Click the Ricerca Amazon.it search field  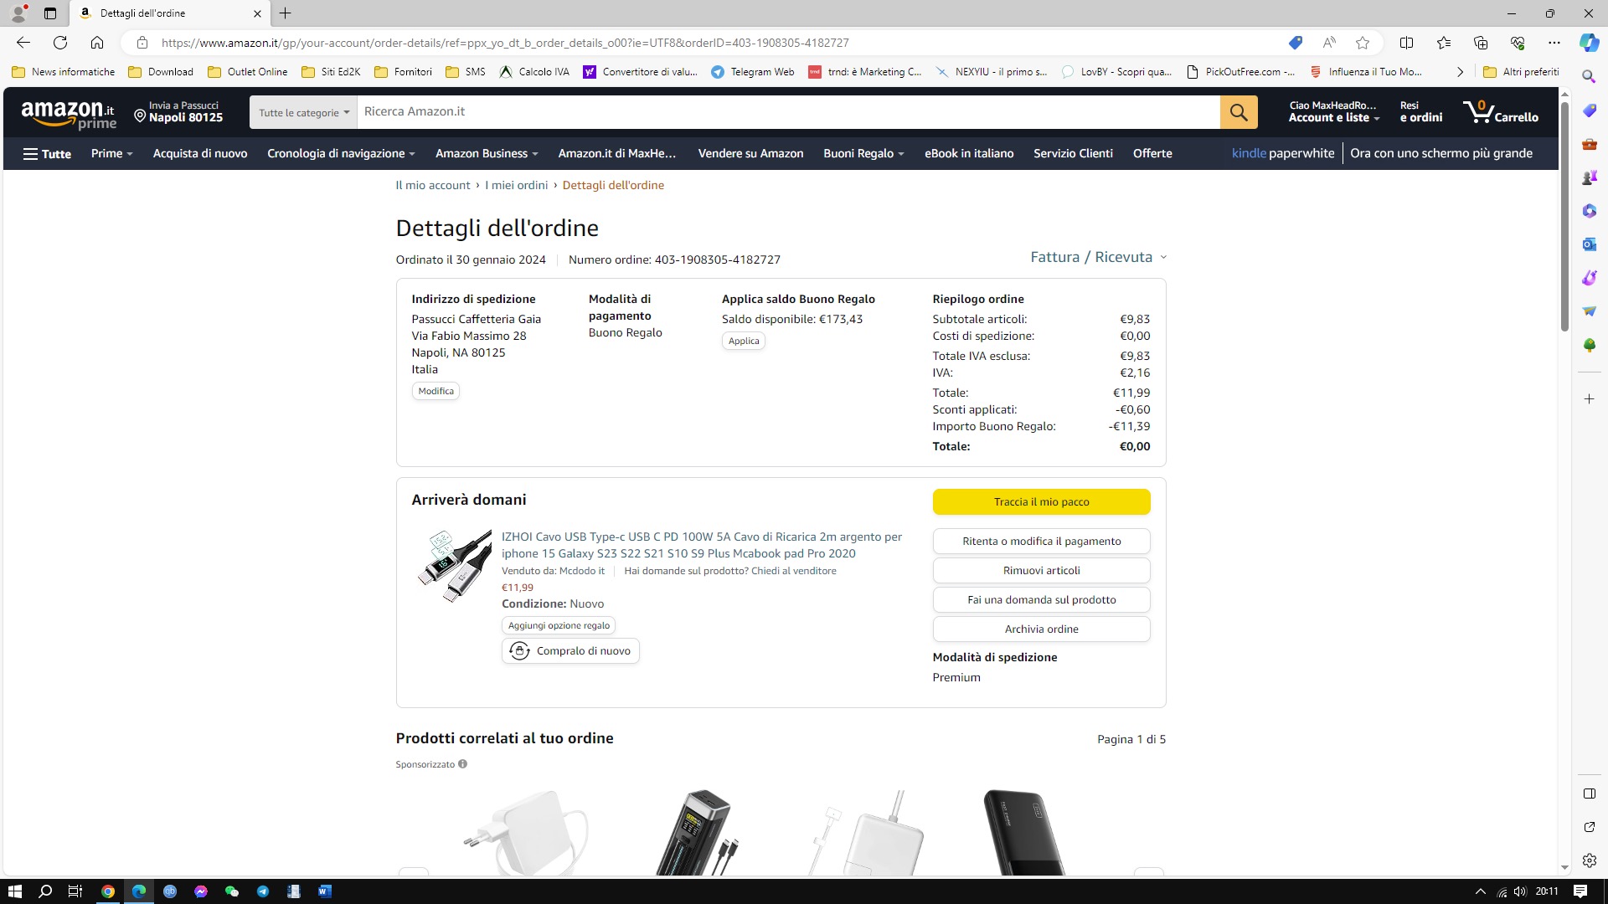click(x=788, y=112)
